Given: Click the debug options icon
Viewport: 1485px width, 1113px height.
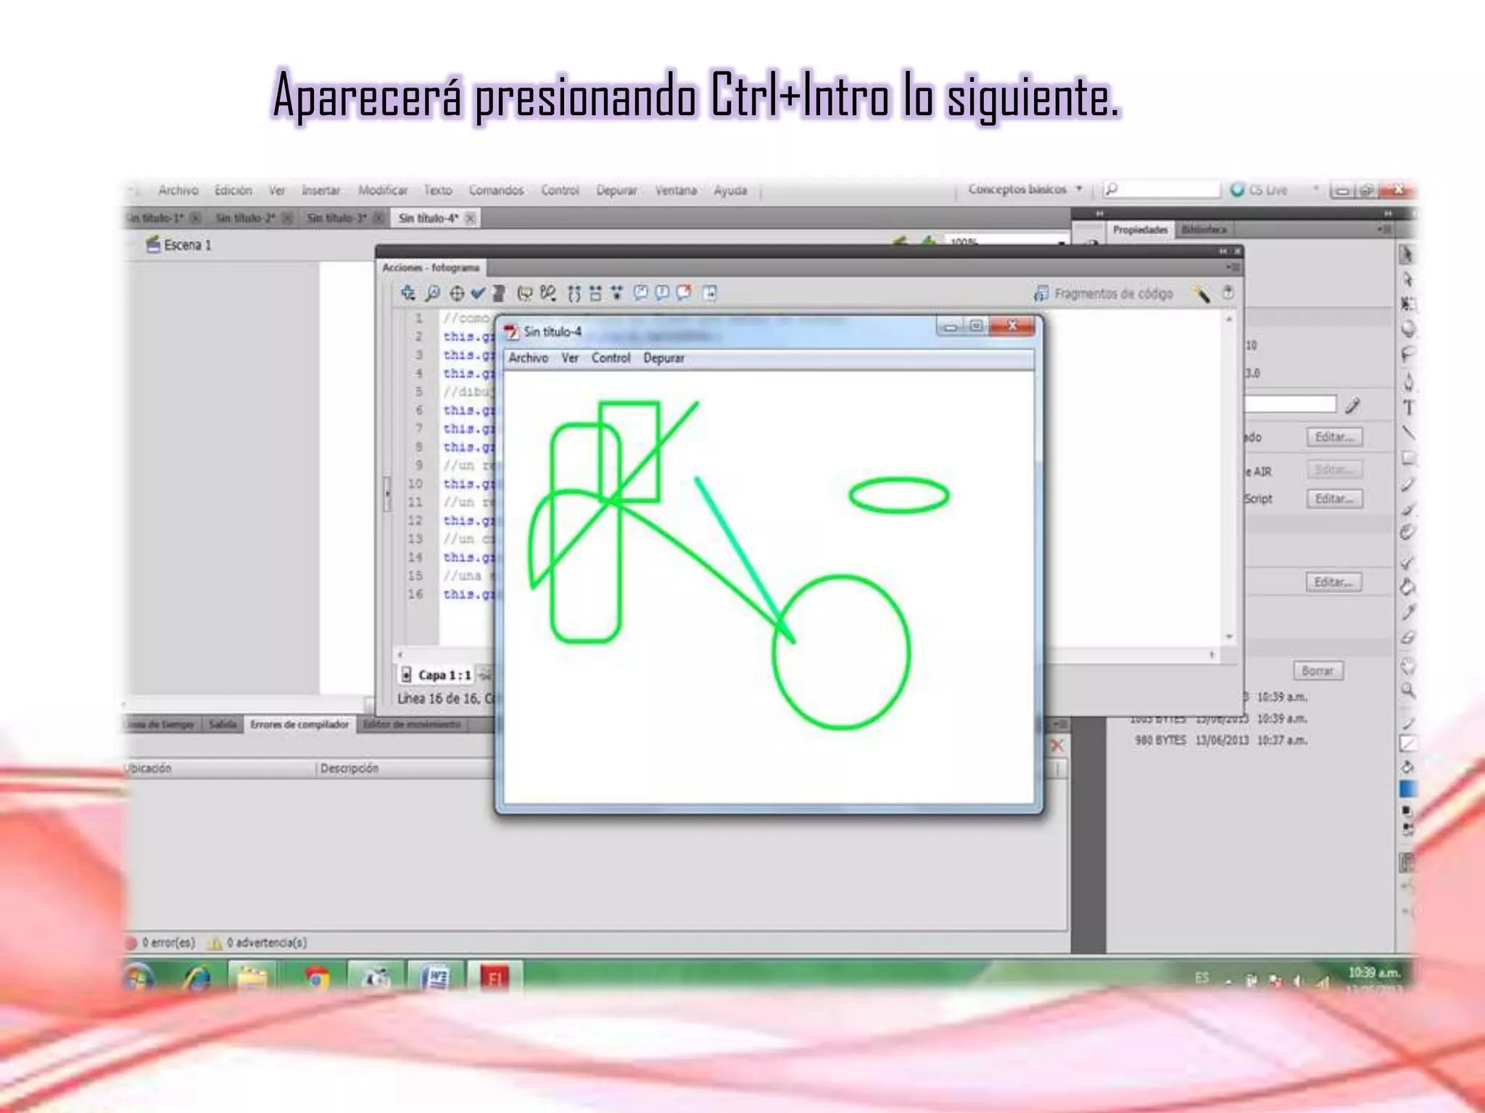Looking at the screenshot, I should point(548,293).
